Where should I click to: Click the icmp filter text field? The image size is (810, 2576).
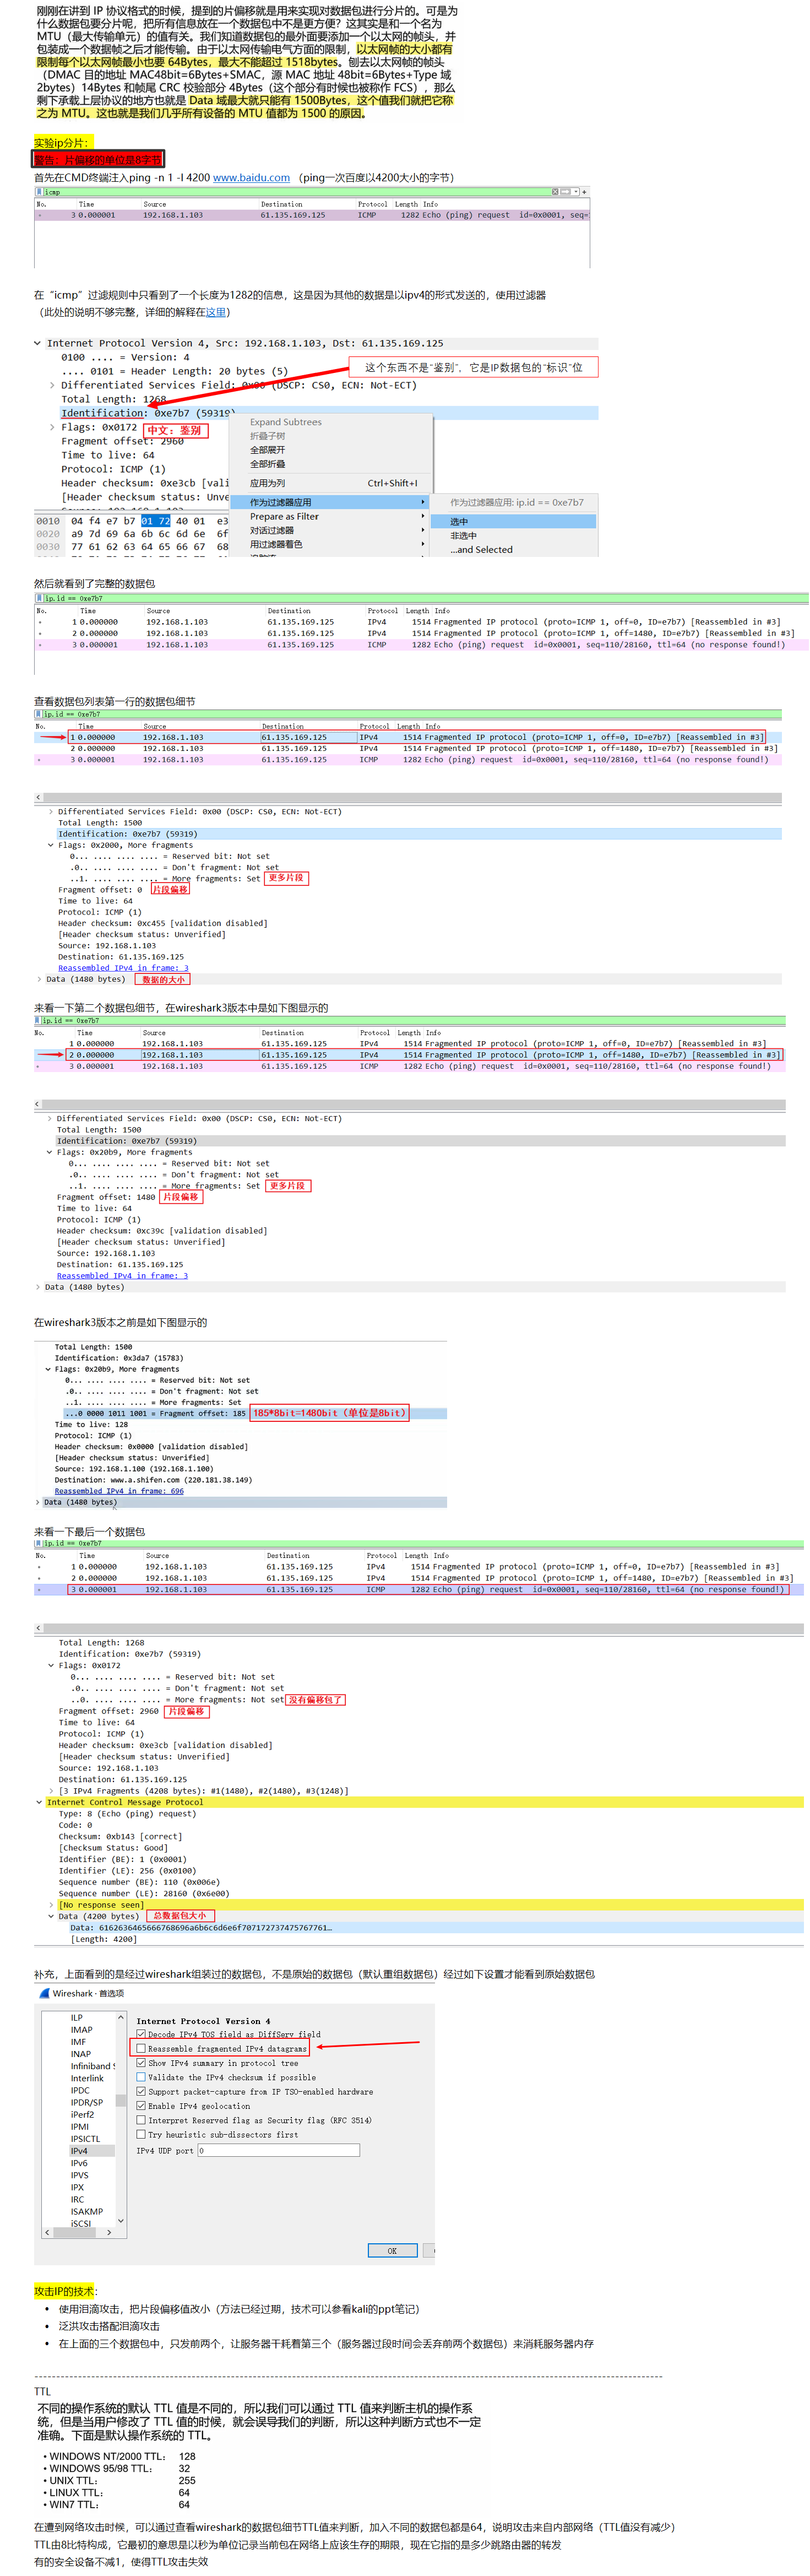click(297, 192)
